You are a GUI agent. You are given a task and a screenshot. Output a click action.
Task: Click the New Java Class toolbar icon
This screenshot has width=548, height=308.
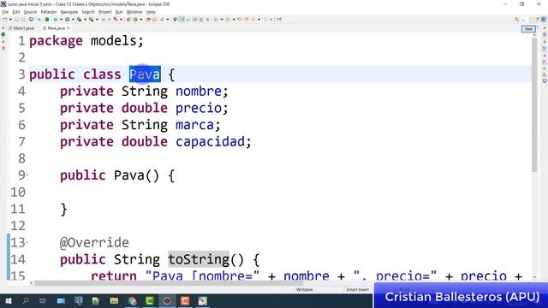point(135,20)
